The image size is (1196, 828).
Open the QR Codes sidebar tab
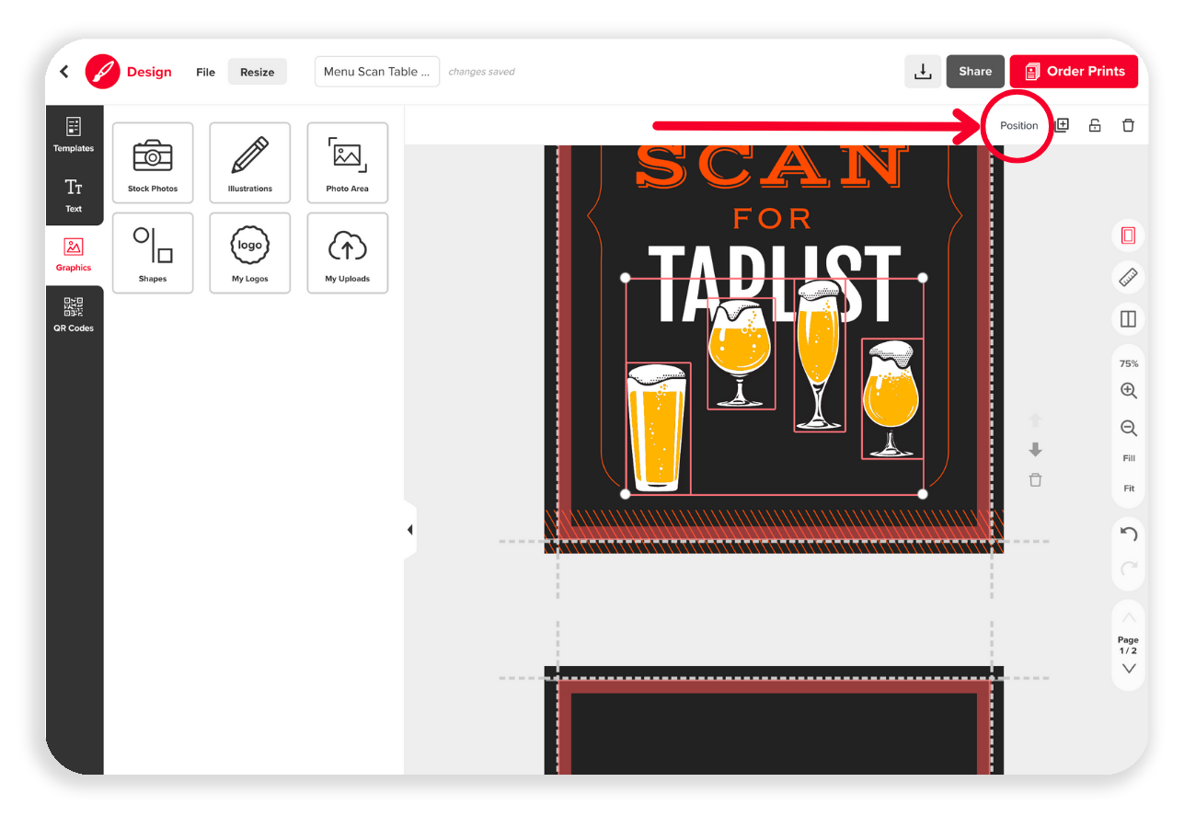(x=74, y=315)
